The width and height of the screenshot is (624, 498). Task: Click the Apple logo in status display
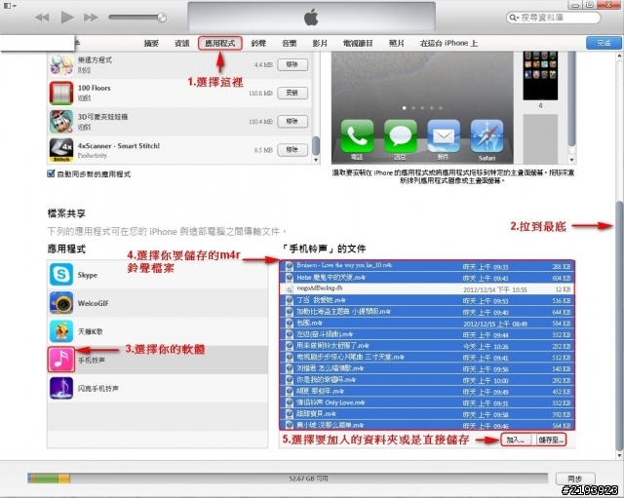point(311,18)
